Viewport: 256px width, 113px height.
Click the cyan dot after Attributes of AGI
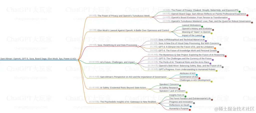coord(197,75)
